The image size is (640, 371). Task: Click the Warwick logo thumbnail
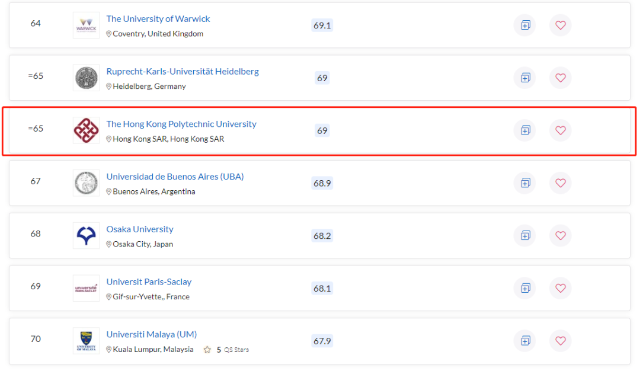86,25
